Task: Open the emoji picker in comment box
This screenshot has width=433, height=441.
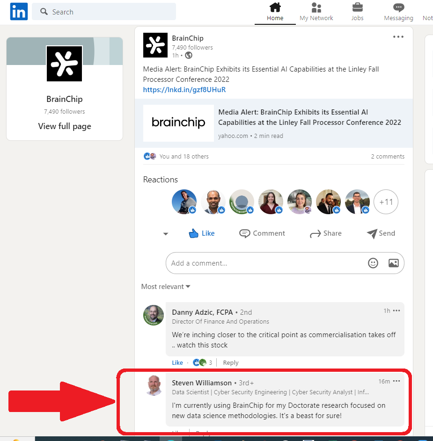Action: pyautogui.click(x=373, y=263)
